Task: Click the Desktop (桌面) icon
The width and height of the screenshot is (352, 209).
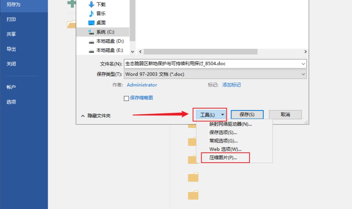Action: tap(91, 23)
